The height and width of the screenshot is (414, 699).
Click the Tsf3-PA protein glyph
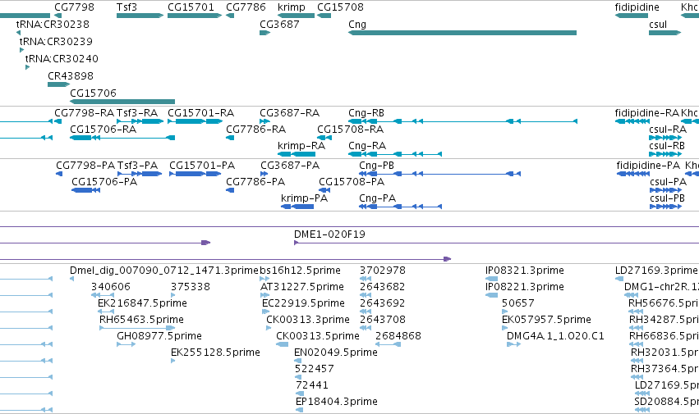140,174
